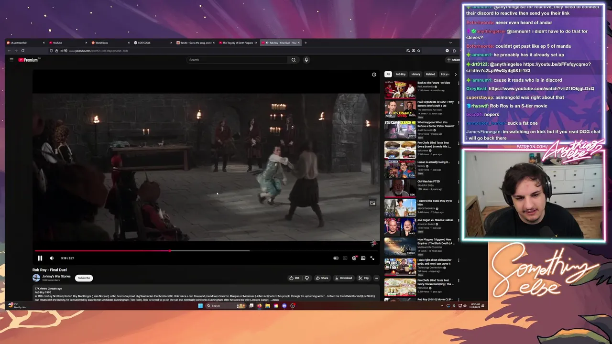Viewport: 612px width, 344px height.
Task: Open a new browser tab with plus
Action: pos(306,43)
